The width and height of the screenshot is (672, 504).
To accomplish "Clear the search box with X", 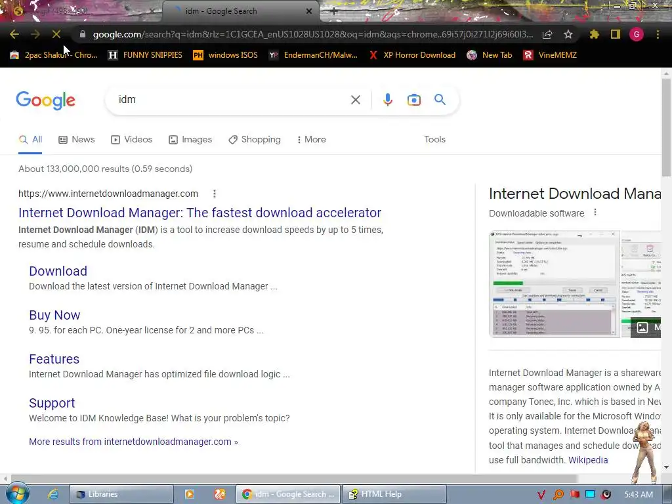I will click(355, 100).
